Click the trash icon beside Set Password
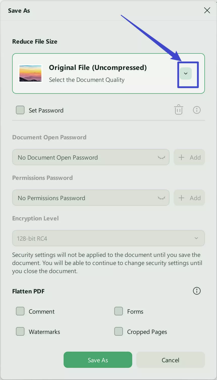The height and width of the screenshot is (380, 217). click(x=178, y=110)
